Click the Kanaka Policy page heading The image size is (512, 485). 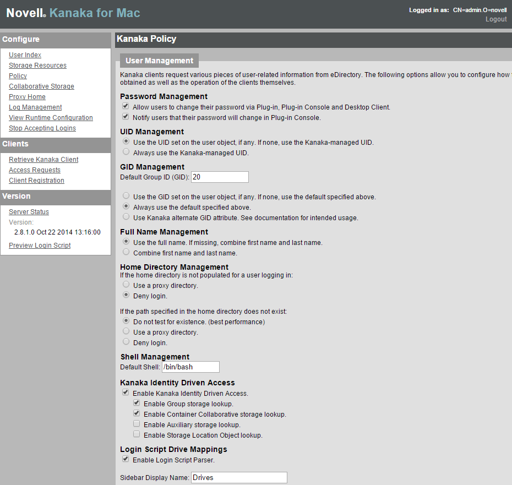coord(146,39)
